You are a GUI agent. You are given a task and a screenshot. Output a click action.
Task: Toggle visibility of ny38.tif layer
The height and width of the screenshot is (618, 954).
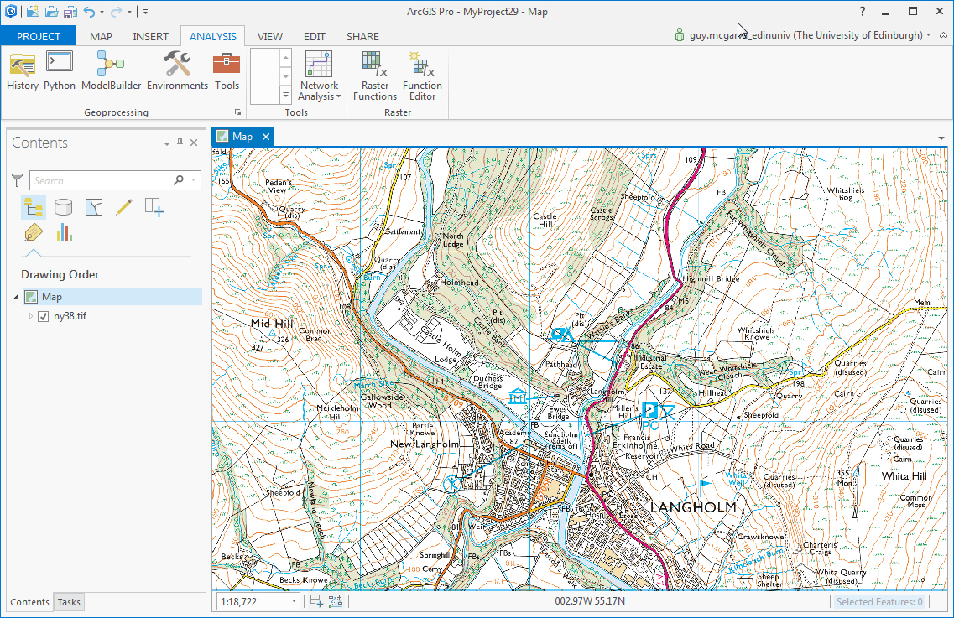click(43, 316)
